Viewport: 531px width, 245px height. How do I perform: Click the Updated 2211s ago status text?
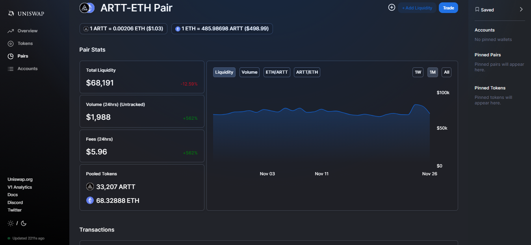pyautogui.click(x=28, y=238)
